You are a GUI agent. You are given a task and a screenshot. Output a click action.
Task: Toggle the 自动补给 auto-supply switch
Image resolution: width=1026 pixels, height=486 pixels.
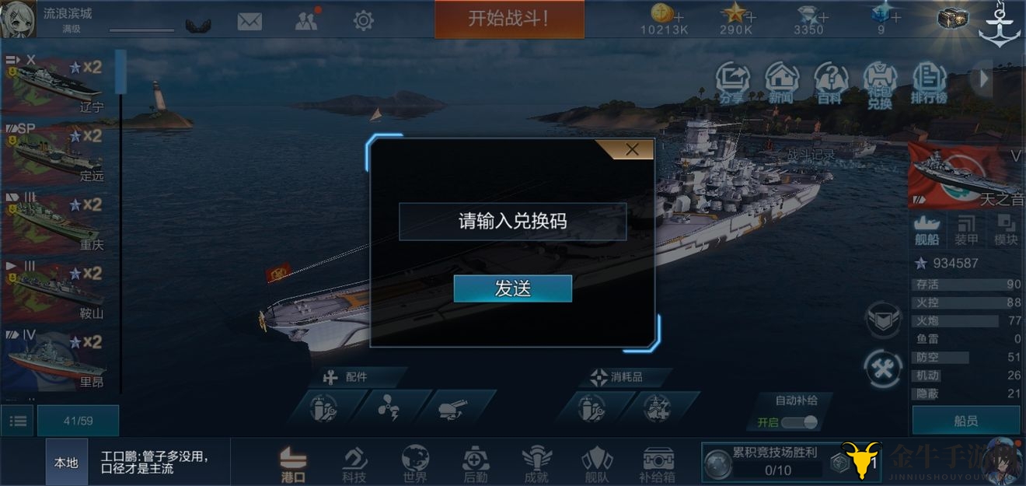click(x=799, y=422)
